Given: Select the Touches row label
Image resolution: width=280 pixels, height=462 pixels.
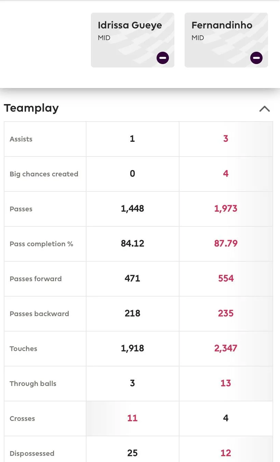Looking at the screenshot, I should point(24,349).
